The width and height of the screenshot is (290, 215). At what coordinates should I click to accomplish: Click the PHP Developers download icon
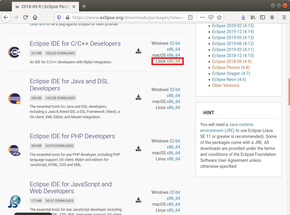pyautogui.click(x=138, y=149)
